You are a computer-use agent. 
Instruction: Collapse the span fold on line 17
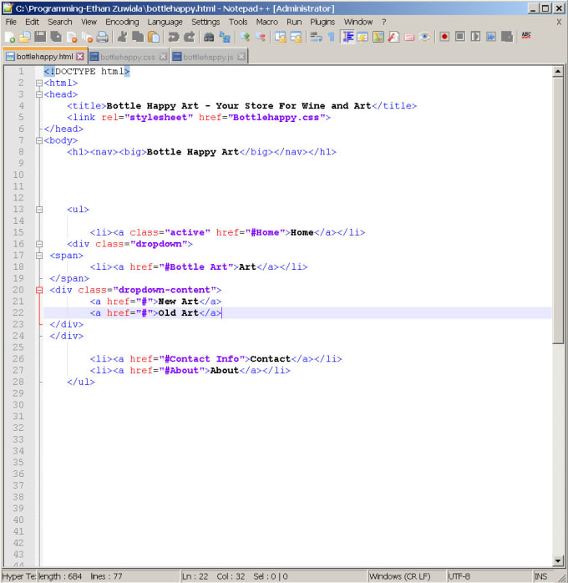[39, 256]
